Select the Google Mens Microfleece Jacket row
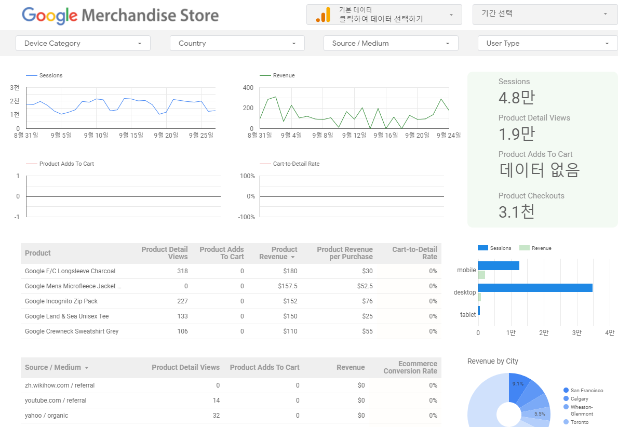This screenshot has width=618, height=427. point(231,286)
